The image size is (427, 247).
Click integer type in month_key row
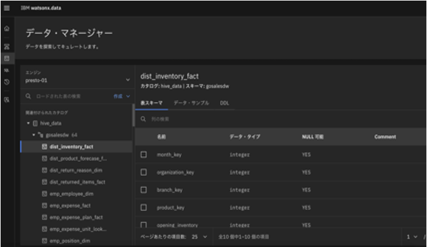(x=239, y=154)
